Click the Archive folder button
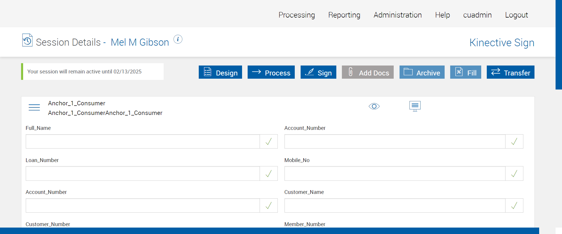Image resolution: width=562 pixels, height=234 pixels. 422,72
